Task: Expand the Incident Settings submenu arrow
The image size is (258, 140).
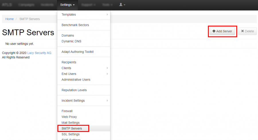Action: tap(107, 101)
